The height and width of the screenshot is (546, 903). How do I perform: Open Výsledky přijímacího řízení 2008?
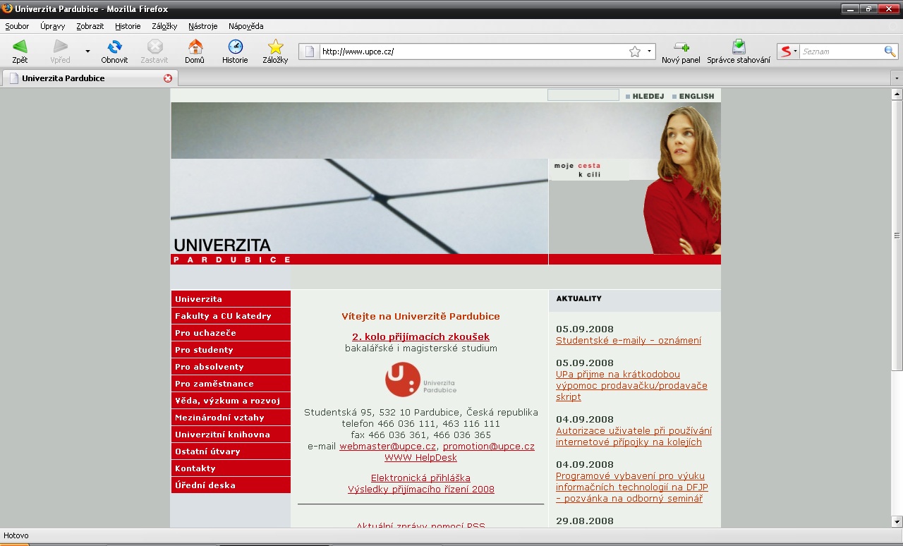click(x=420, y=490)
